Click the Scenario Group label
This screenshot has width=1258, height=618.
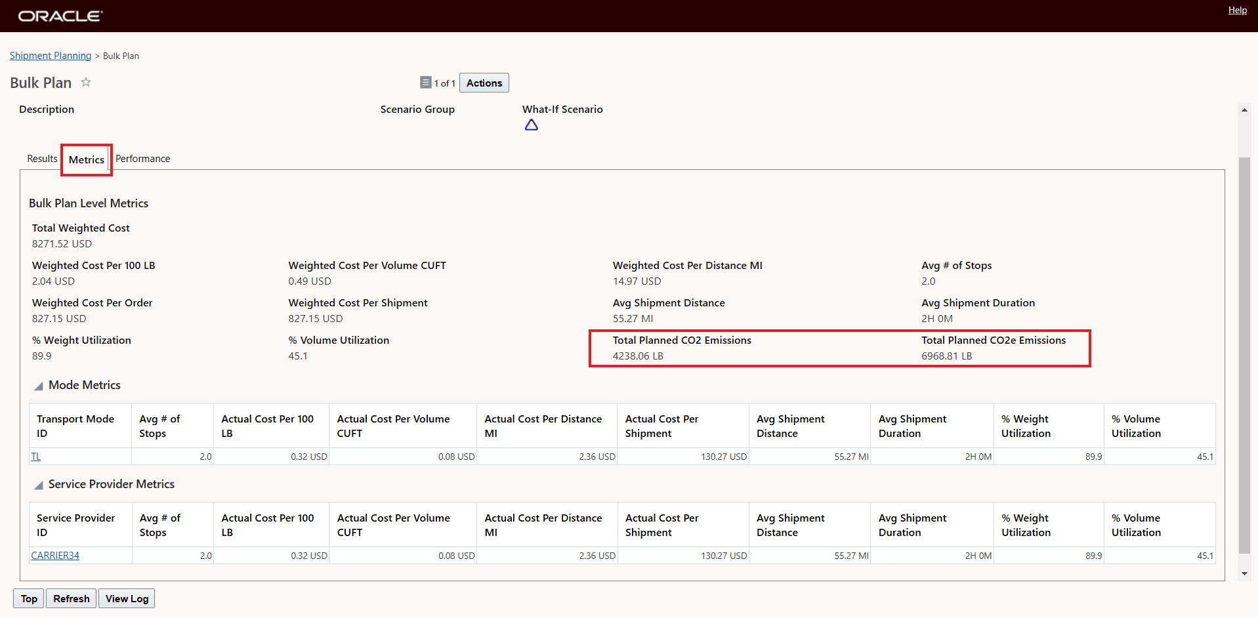(417, 109)
